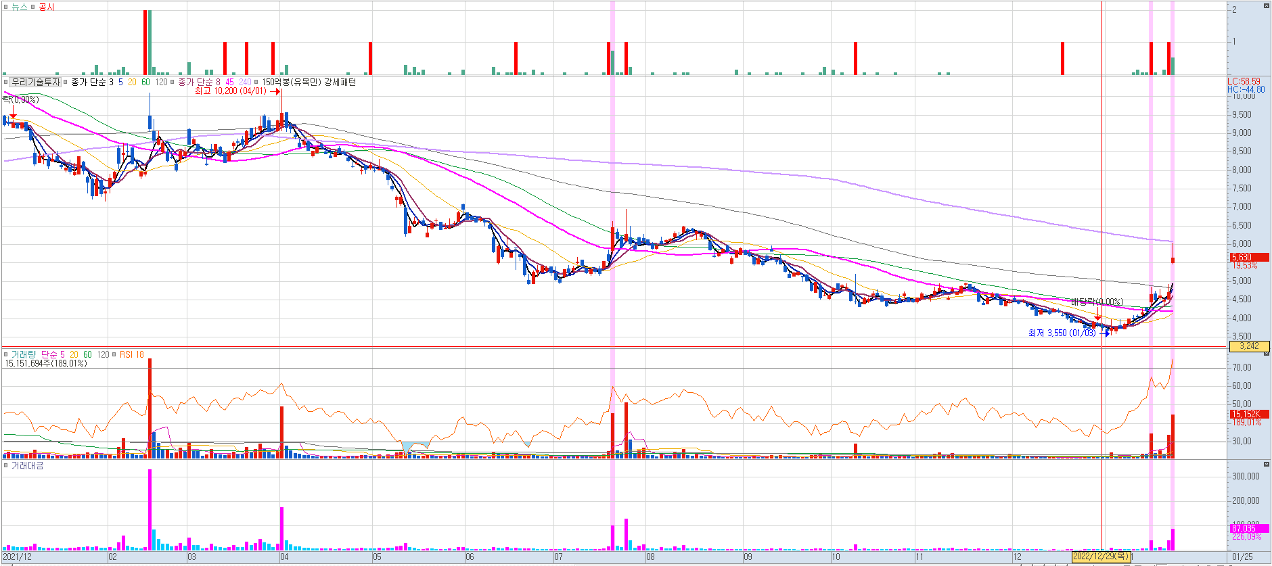Image resolution: width=1272 pixels, height=566 pixels.
Task: Click the RSI 18 indicator label
Action: [x=132, y=354]
